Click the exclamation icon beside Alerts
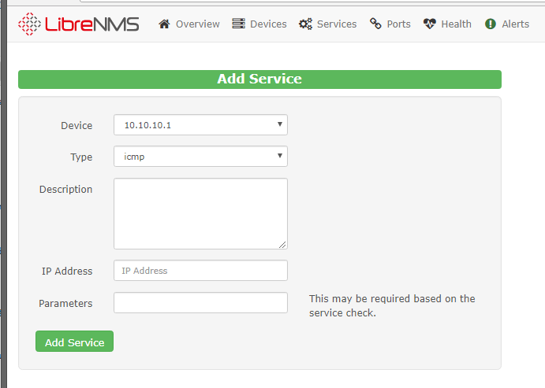545x388 pixels. [x=491, y=24]
